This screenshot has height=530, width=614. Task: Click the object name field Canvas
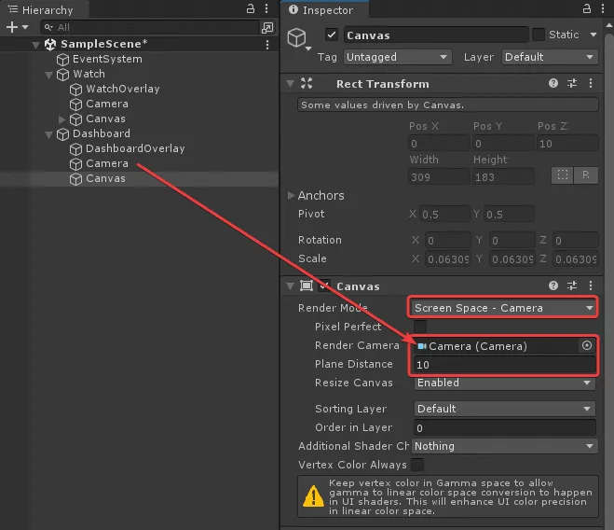(436, 35)
